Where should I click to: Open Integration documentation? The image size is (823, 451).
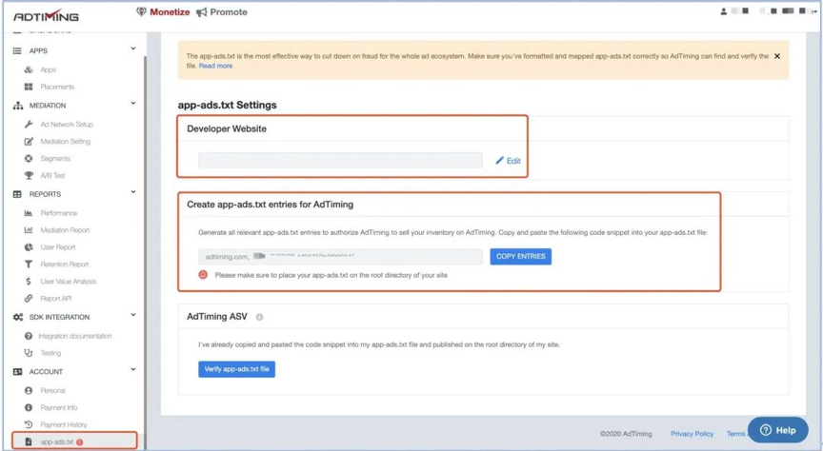pyautogui.click(x=74, y=336)
